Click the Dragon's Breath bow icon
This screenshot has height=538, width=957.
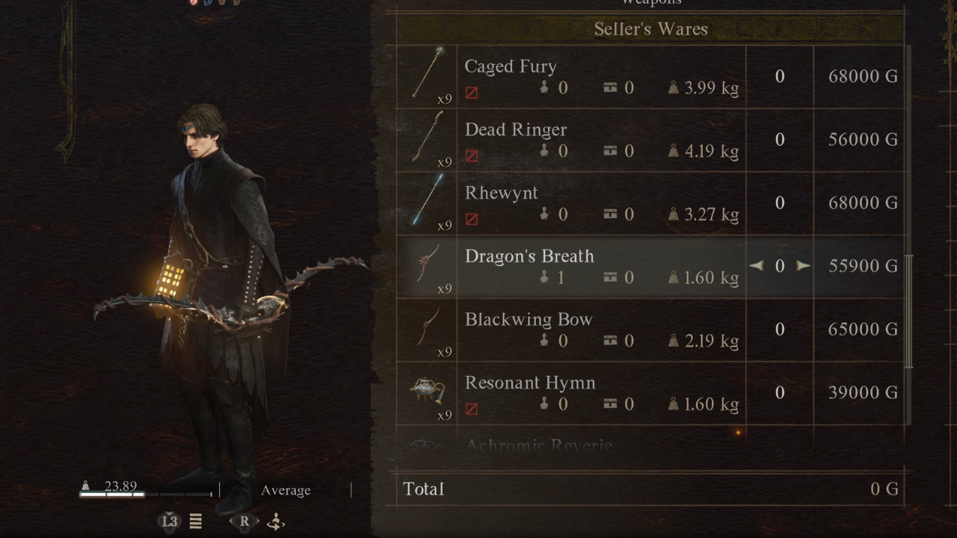428,263
